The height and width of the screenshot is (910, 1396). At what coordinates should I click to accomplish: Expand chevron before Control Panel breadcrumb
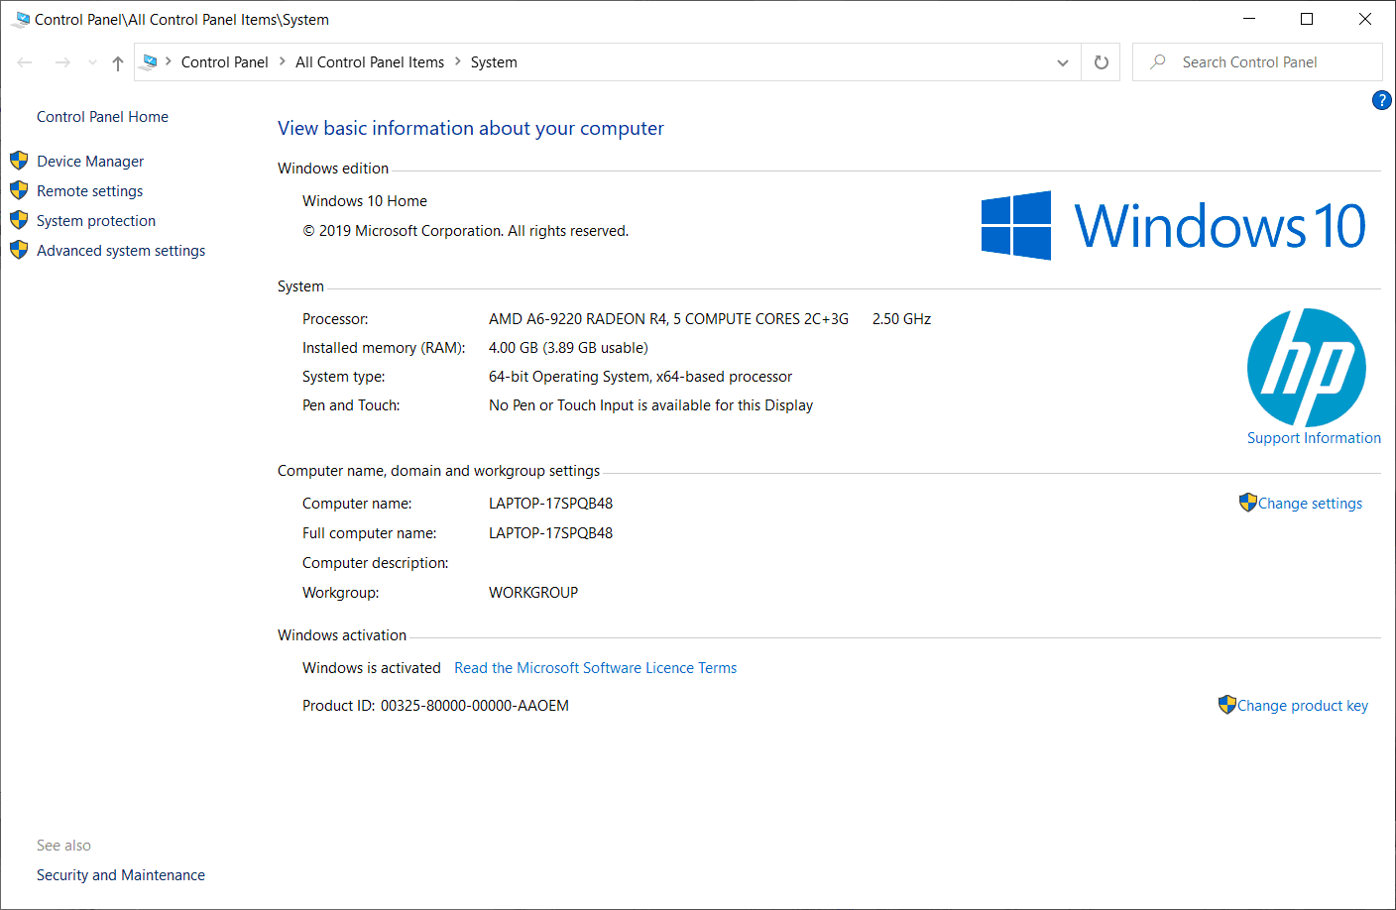pos(169,61)
